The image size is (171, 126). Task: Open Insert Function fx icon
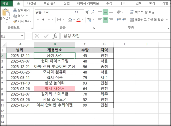click(55, 36)
